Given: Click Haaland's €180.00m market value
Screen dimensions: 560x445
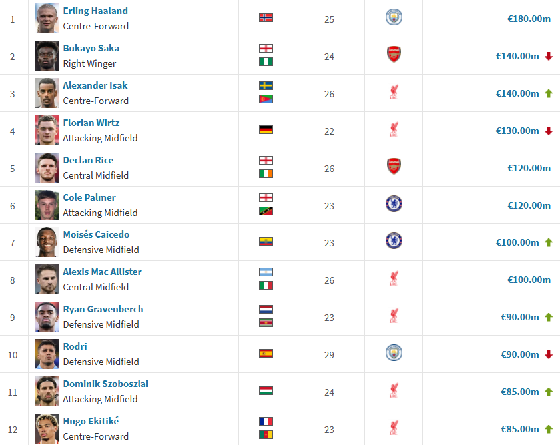Looking at the screenshot, I should 529,19.
